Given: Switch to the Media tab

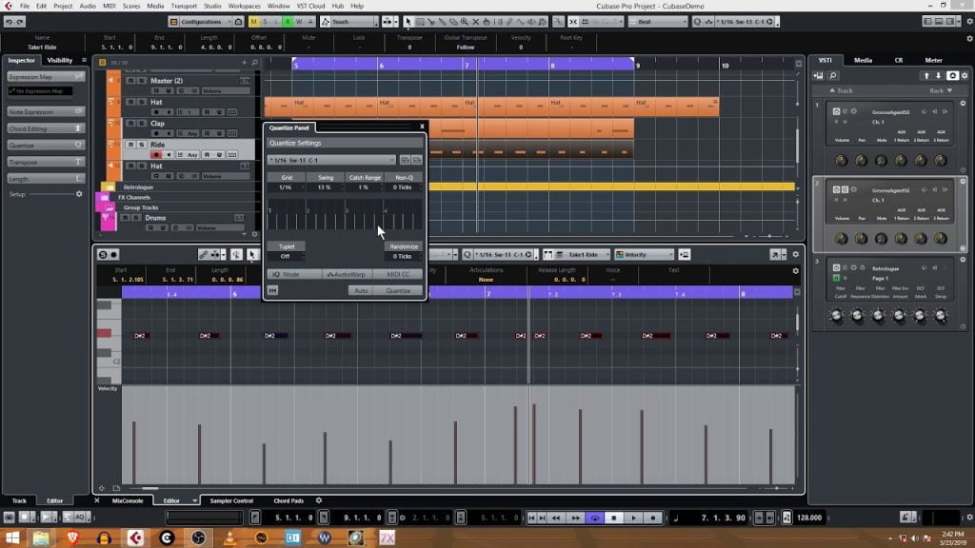Looking at the screenshot, I should [x=863, y=60].
